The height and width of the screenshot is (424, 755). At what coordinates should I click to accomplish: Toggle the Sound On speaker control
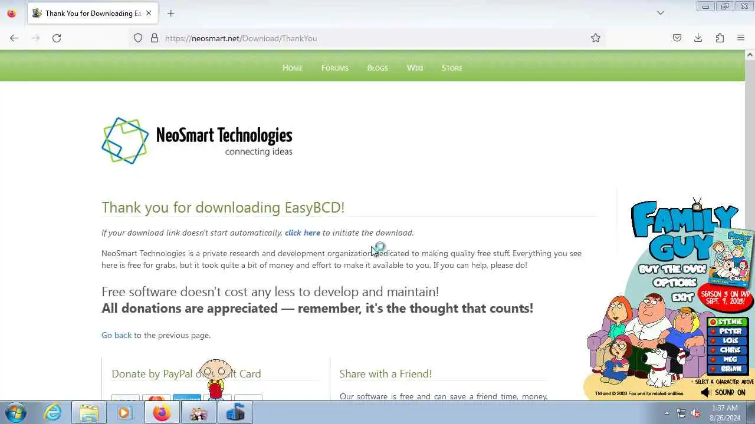pyautogui.click(x=723, y=393)
